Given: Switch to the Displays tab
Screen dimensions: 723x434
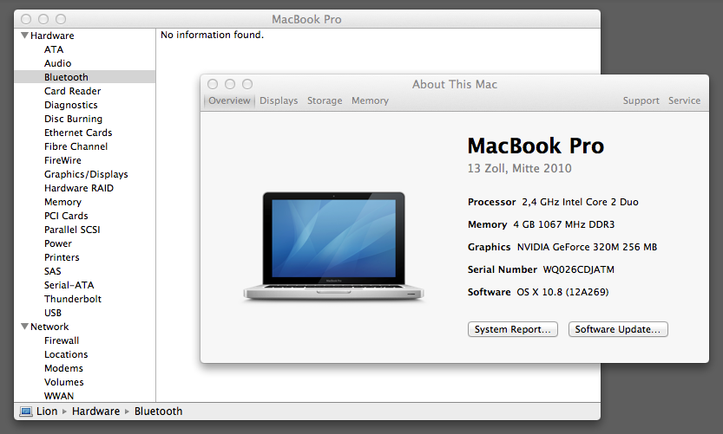Looking at the screenshot, I should click(x=279, y=100).
